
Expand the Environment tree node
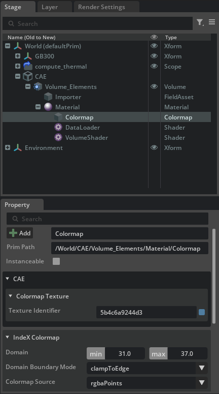[x=8, y=147]
